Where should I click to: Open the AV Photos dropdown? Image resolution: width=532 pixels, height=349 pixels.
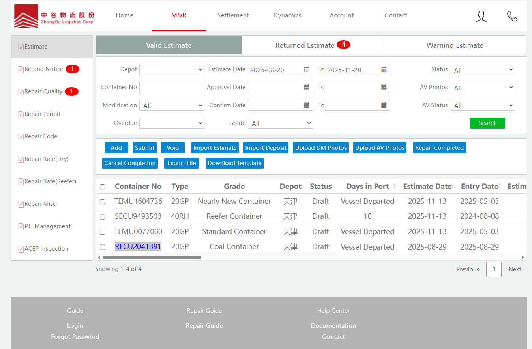pyautogui.click(x=482, y=88)
